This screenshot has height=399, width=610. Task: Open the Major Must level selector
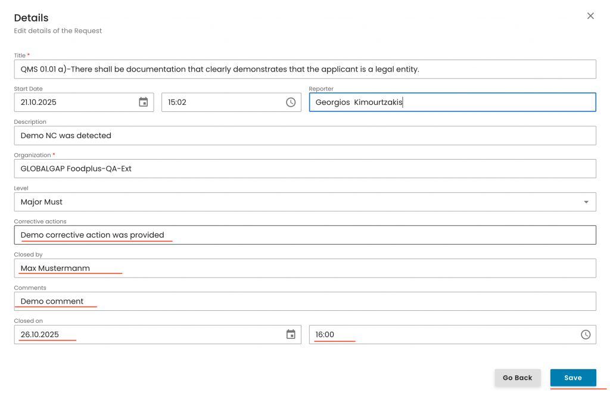[298, 202]
